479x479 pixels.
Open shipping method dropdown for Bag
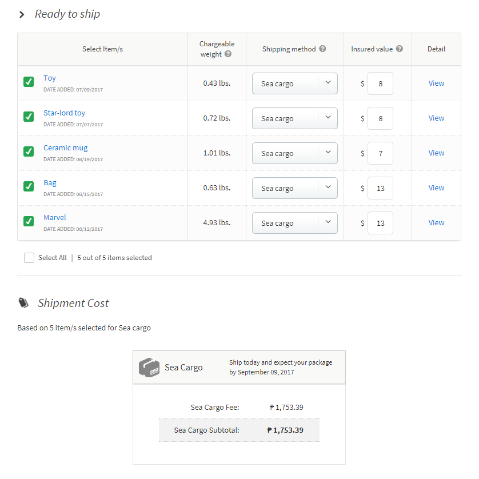click(294, 188)
